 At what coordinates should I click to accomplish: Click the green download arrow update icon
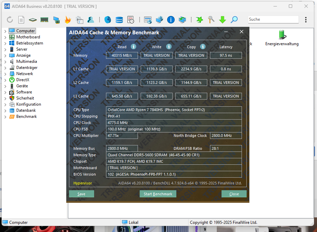click(223, 20)
